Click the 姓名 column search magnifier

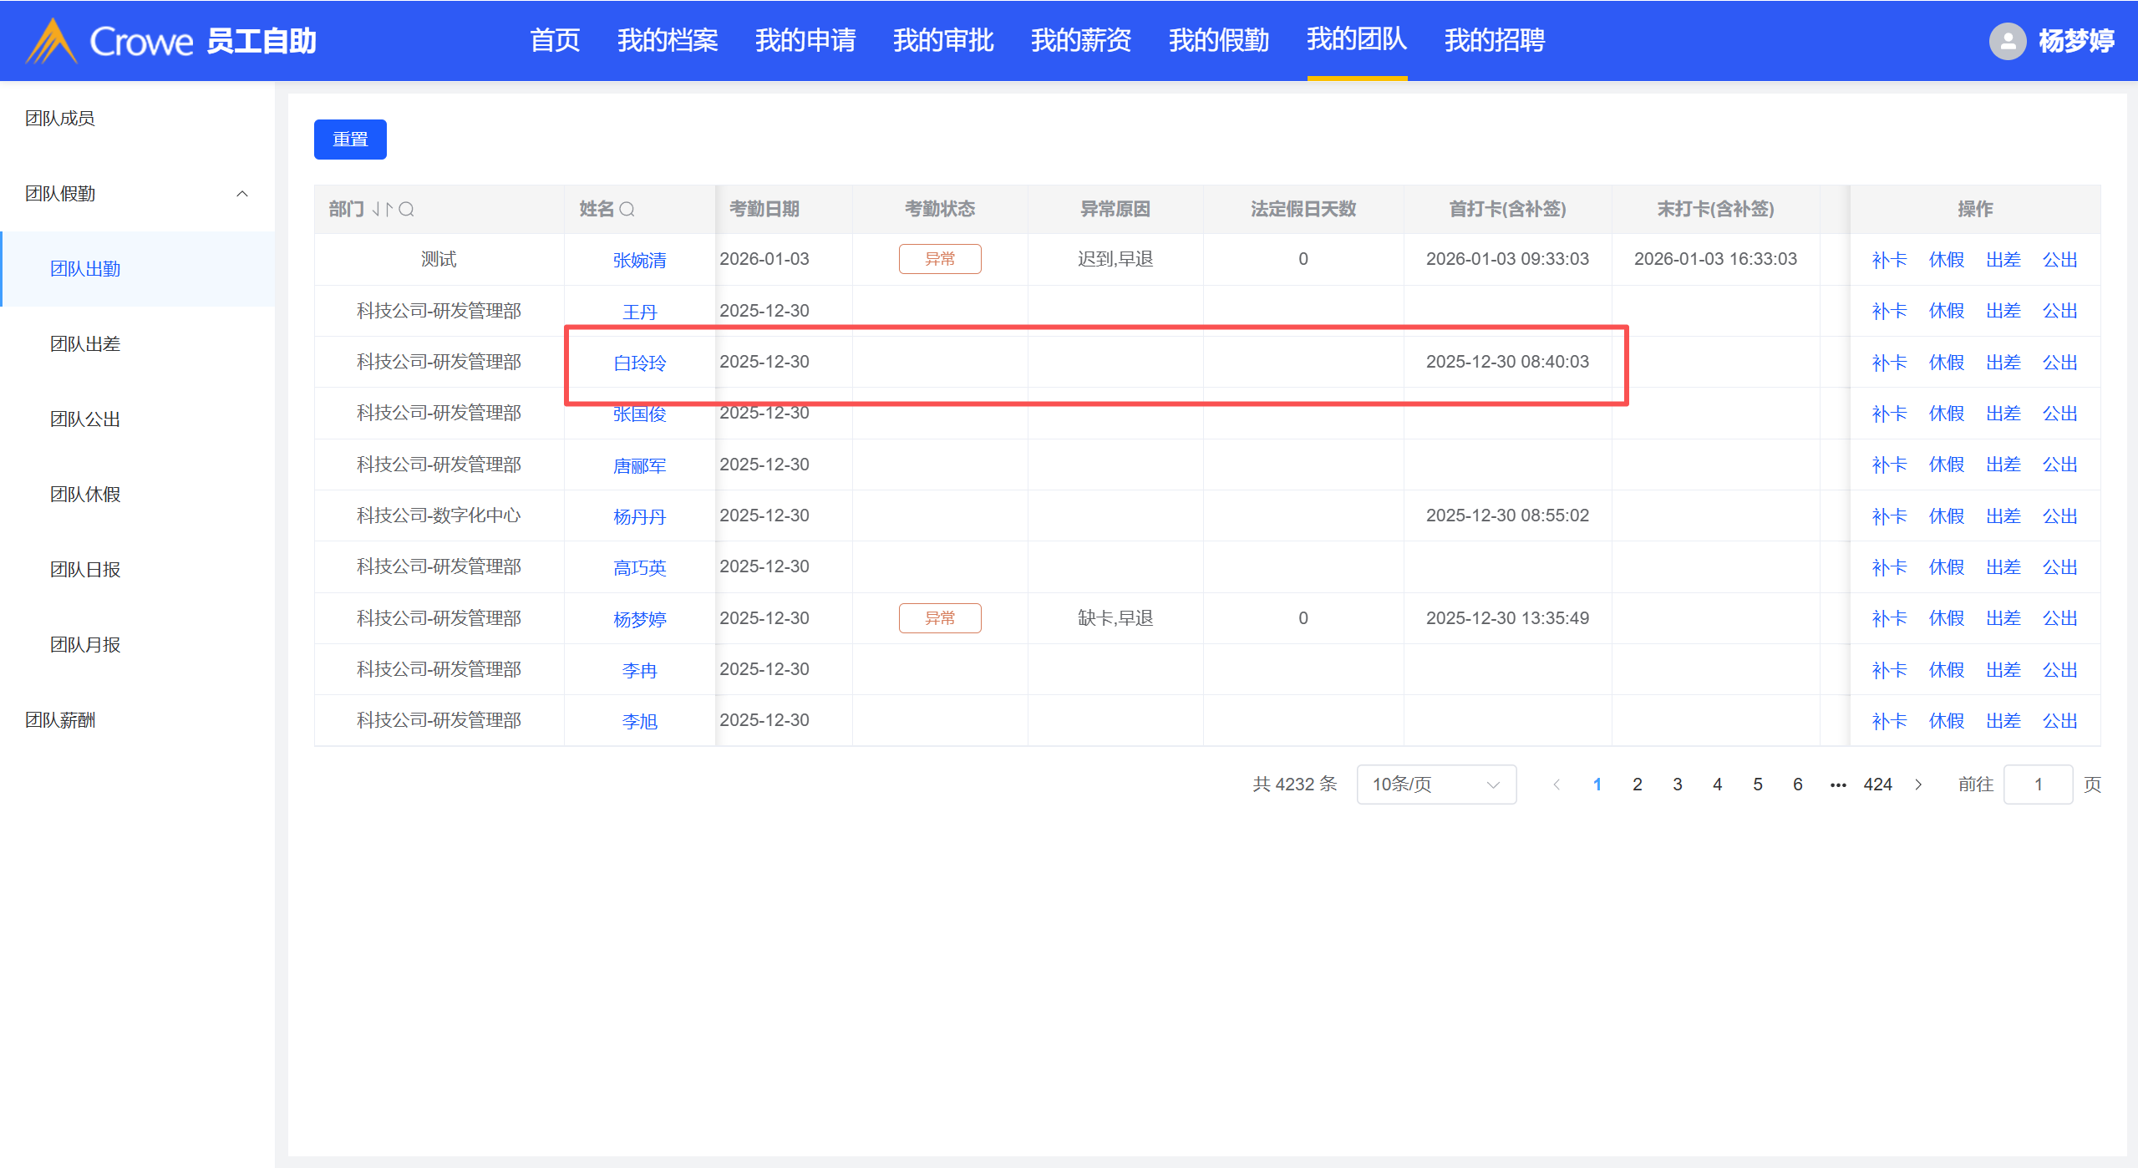click(x=627, y=209)
